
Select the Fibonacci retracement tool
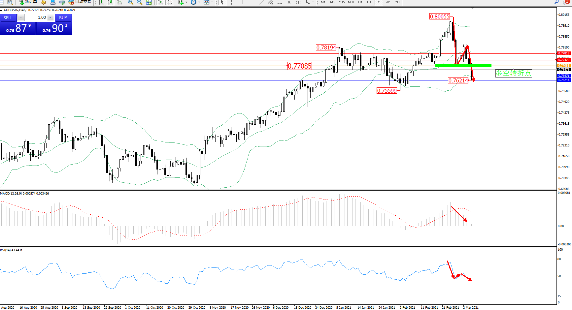(280, 2)
